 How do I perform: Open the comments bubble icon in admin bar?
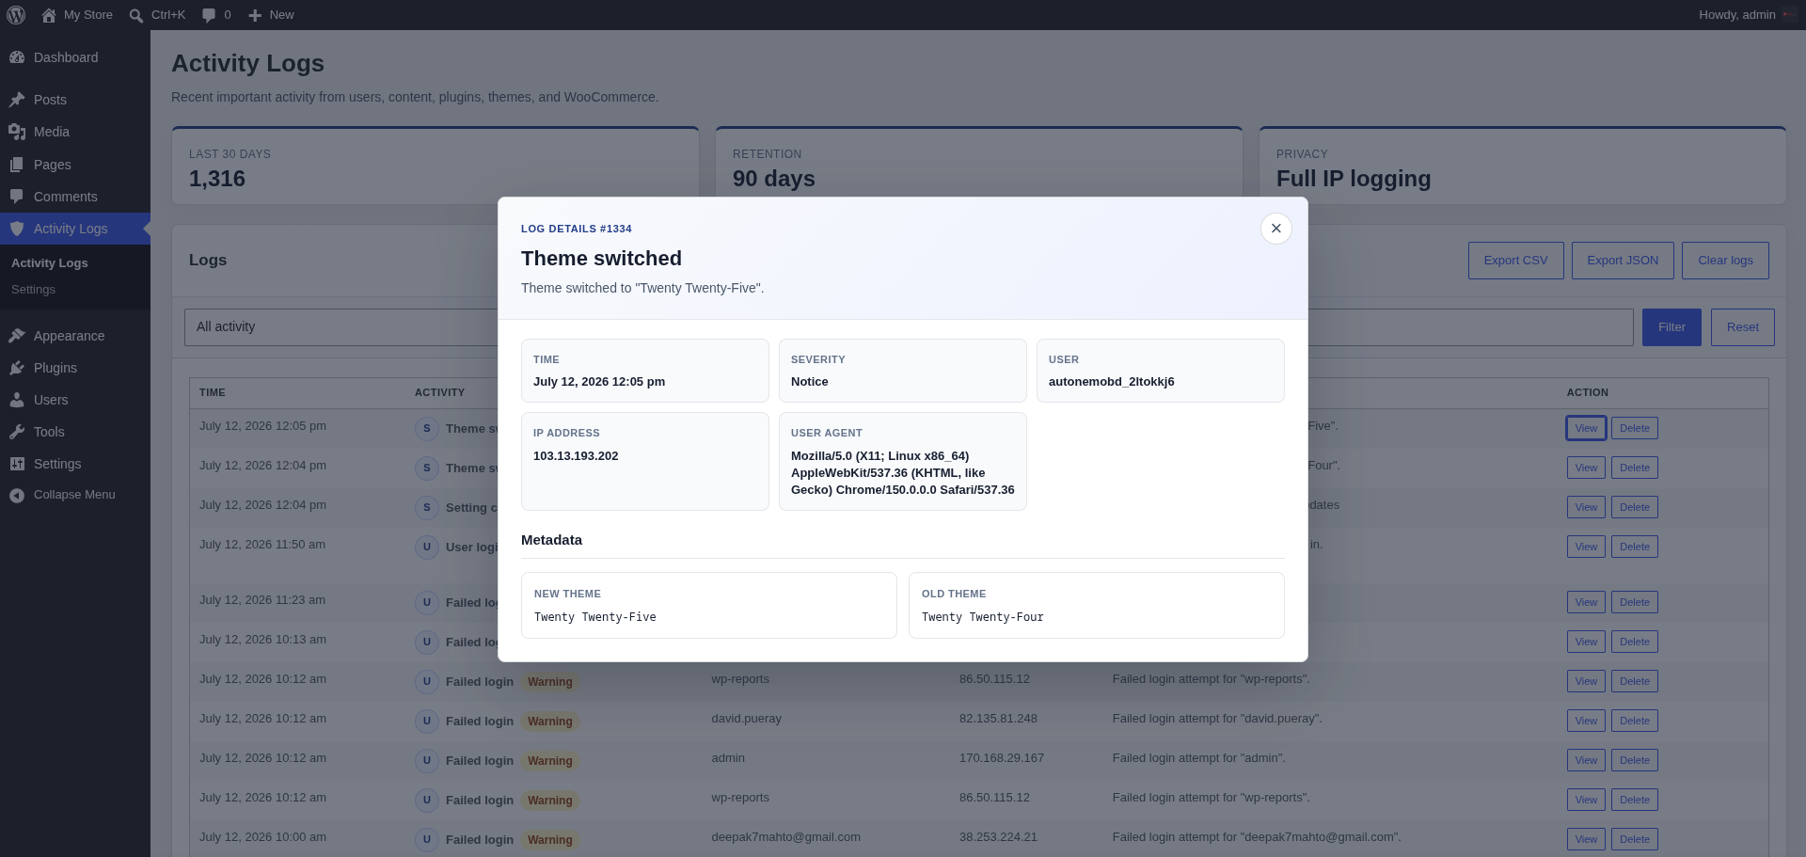tap(209, 15)
